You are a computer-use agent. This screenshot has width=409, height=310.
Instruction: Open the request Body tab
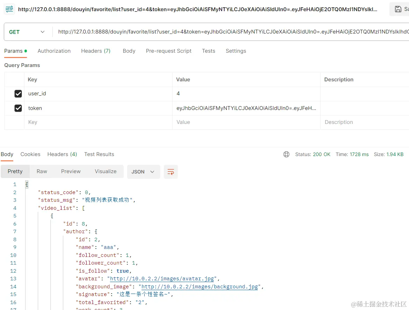(x=129, y=51)
